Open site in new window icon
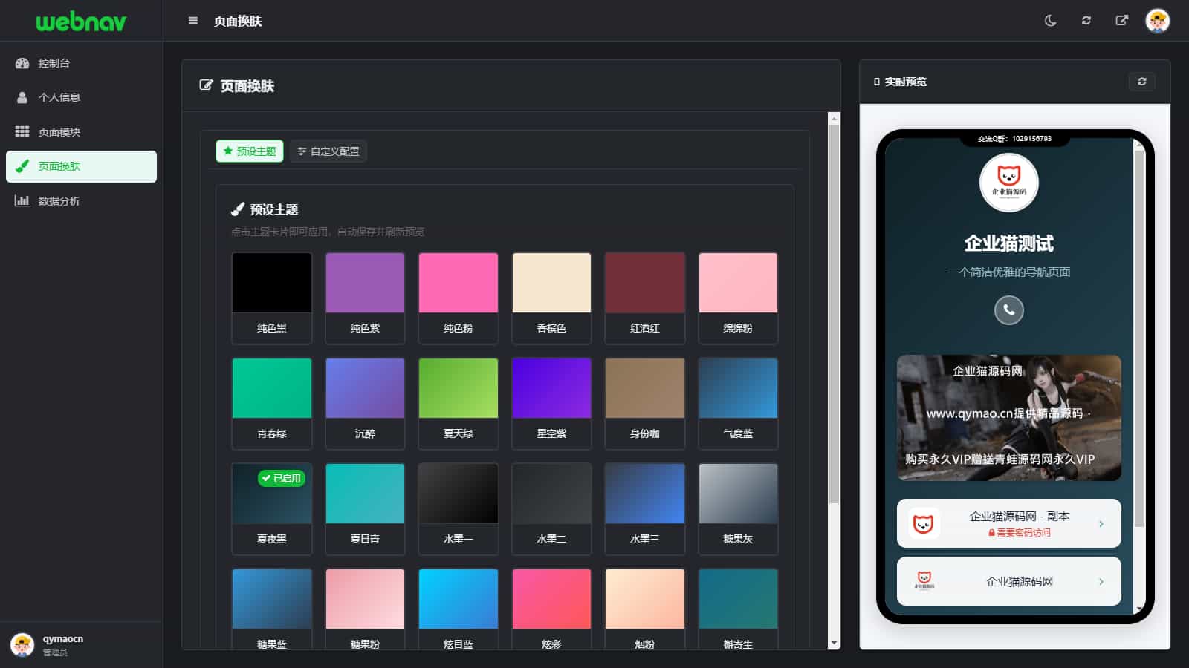The width and height of the screenshot is (1189, 668). click(x=1121, y=21)
